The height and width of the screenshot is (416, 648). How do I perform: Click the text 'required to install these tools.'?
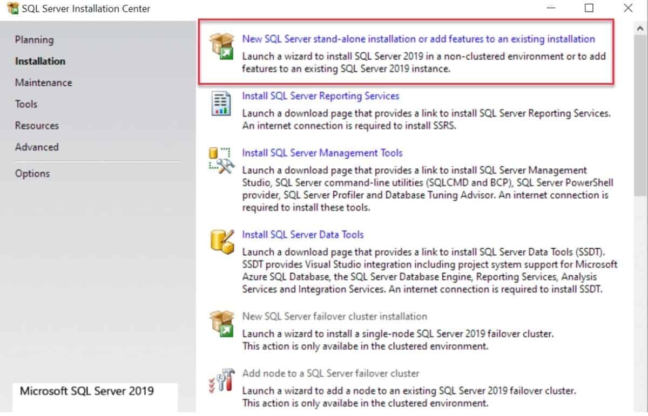[x=306, y=208]
